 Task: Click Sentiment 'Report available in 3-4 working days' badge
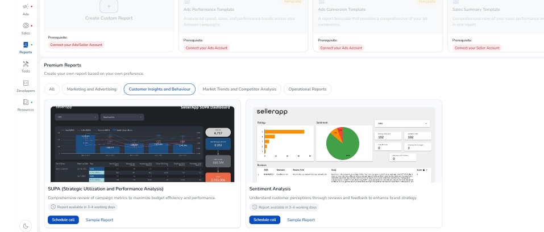[284, 207]
